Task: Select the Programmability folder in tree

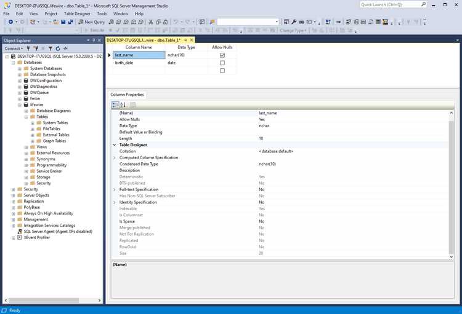Action: (51, 165)
